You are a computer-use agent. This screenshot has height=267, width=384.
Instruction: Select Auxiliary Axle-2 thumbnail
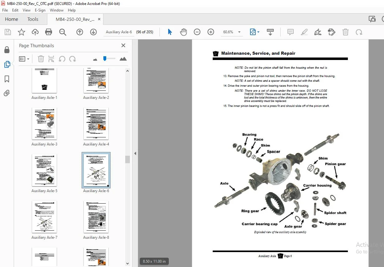point(96,81)
